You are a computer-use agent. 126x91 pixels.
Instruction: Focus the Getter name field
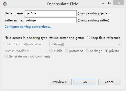51,13
